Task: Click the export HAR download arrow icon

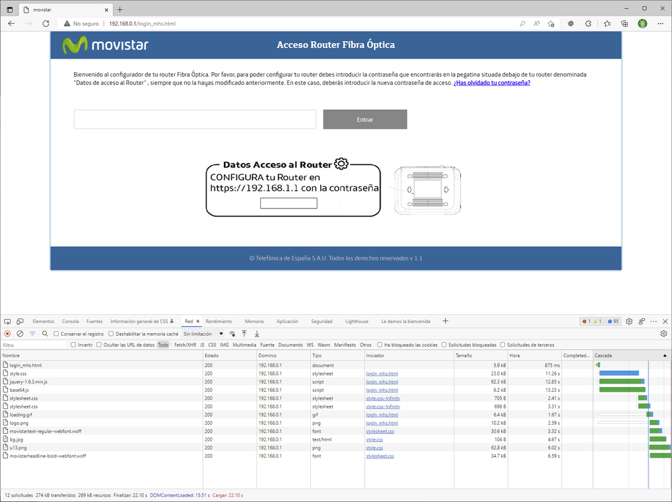Action: tap(257, 334)
